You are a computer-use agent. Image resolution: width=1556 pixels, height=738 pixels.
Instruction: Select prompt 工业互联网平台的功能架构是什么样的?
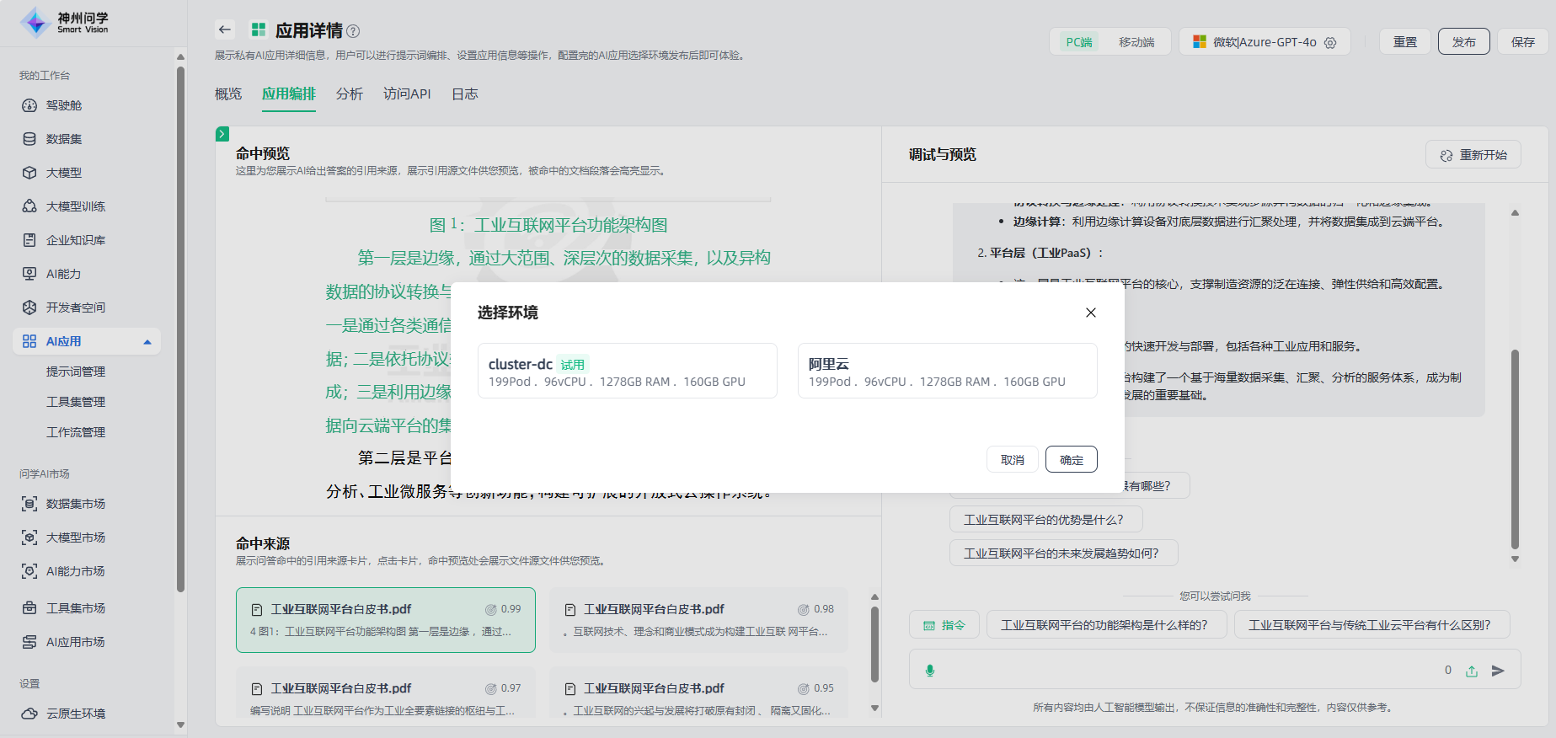tap(1107, 625)
